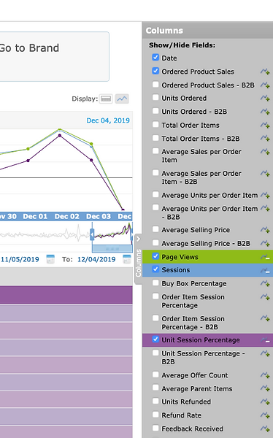Add Average Selling Price - B2B to graph
The height and width of the screenshot is (438, 273).
click(265, 243)
